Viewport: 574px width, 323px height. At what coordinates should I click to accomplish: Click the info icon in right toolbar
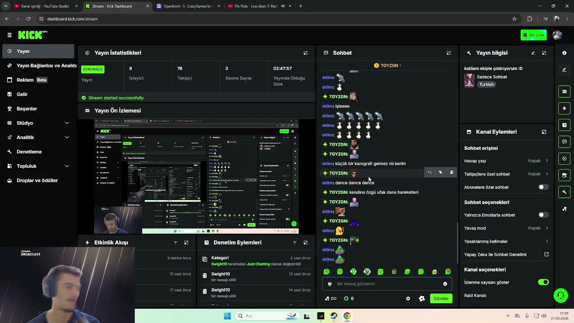564,53
